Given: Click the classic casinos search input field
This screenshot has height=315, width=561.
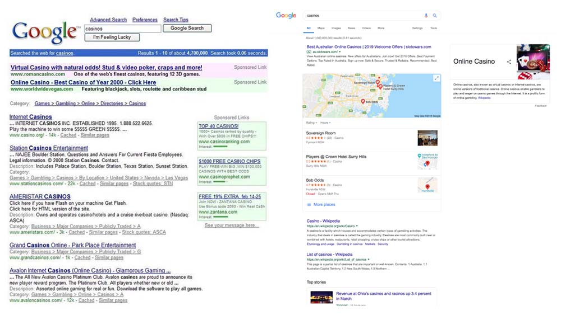Looking at the screenshot, I should 123,29.
